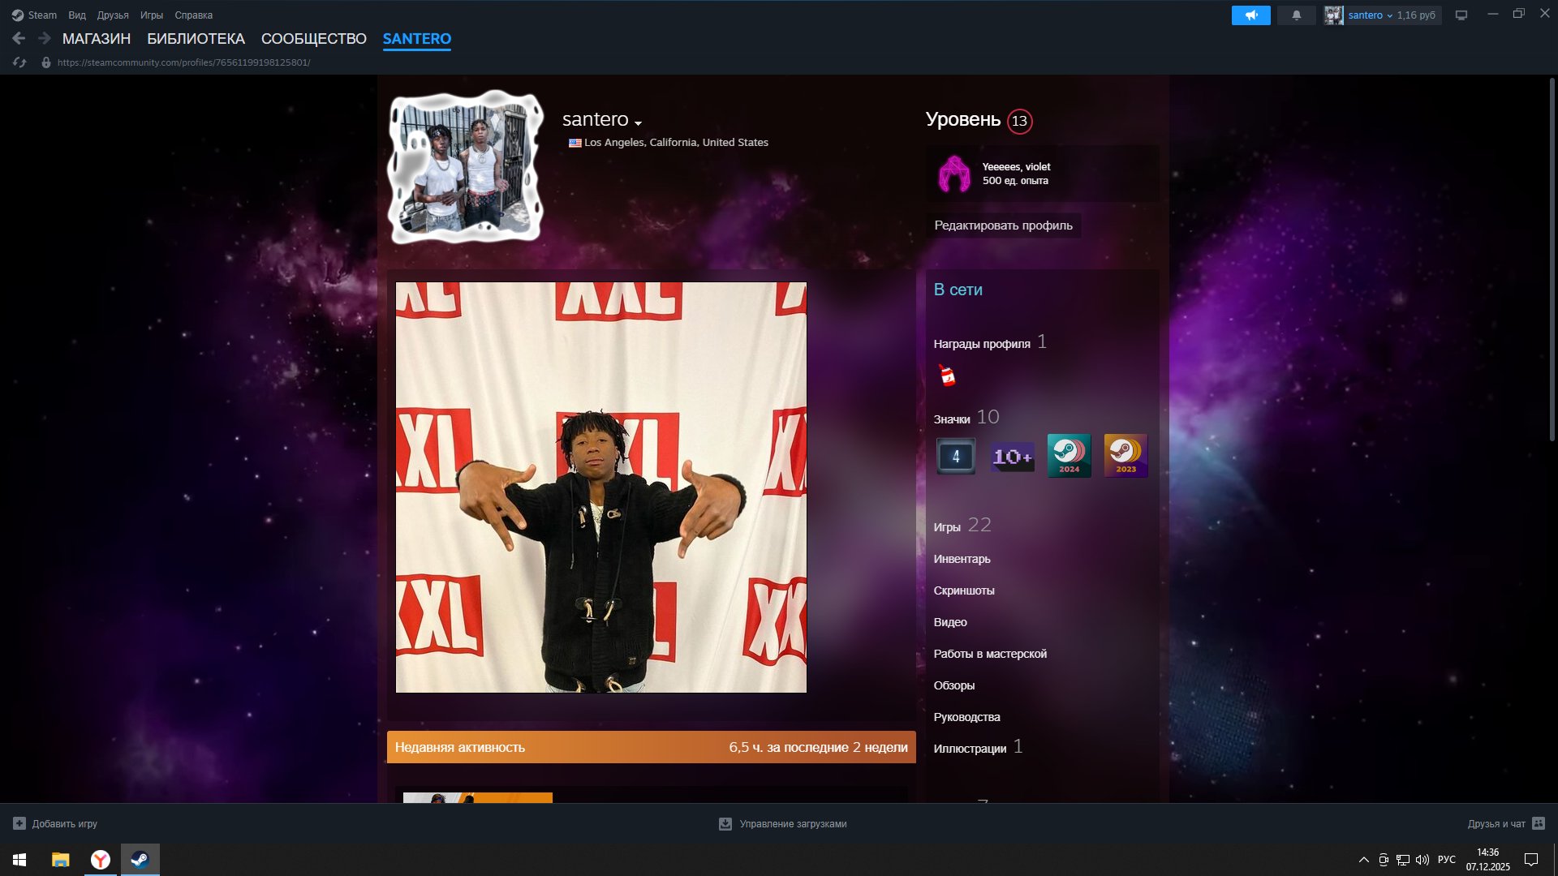Launch Yandex Browser from the taskbar
Viewport: 1558px width, 876px height.
click(x=100, y=861)
